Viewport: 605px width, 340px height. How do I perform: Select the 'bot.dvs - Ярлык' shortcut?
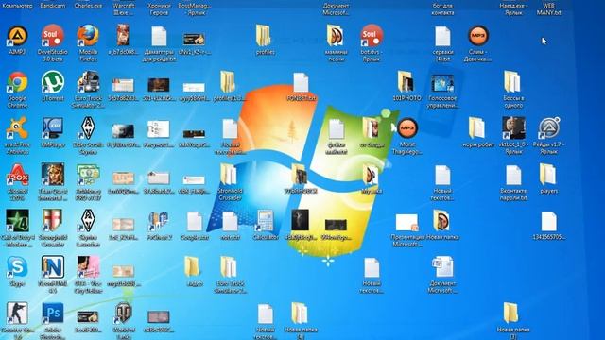372,36
